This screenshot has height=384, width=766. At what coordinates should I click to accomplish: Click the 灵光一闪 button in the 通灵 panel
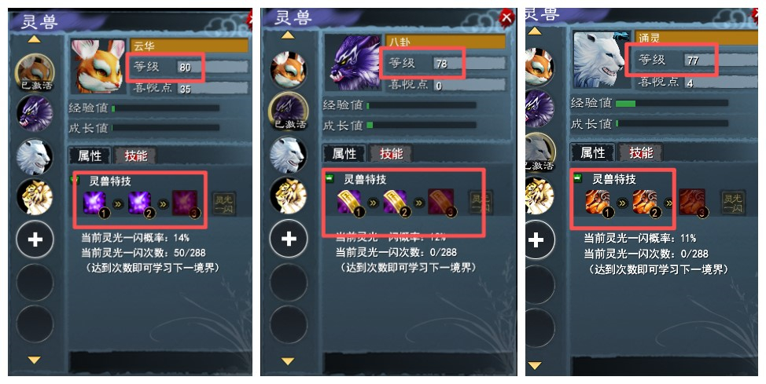733,203
